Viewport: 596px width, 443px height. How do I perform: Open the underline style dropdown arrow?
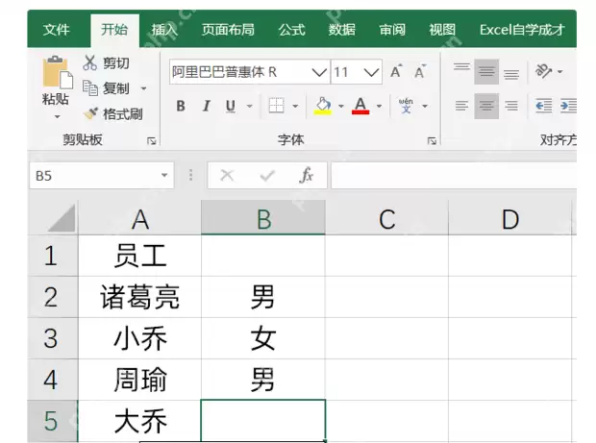tap(250, 106)
